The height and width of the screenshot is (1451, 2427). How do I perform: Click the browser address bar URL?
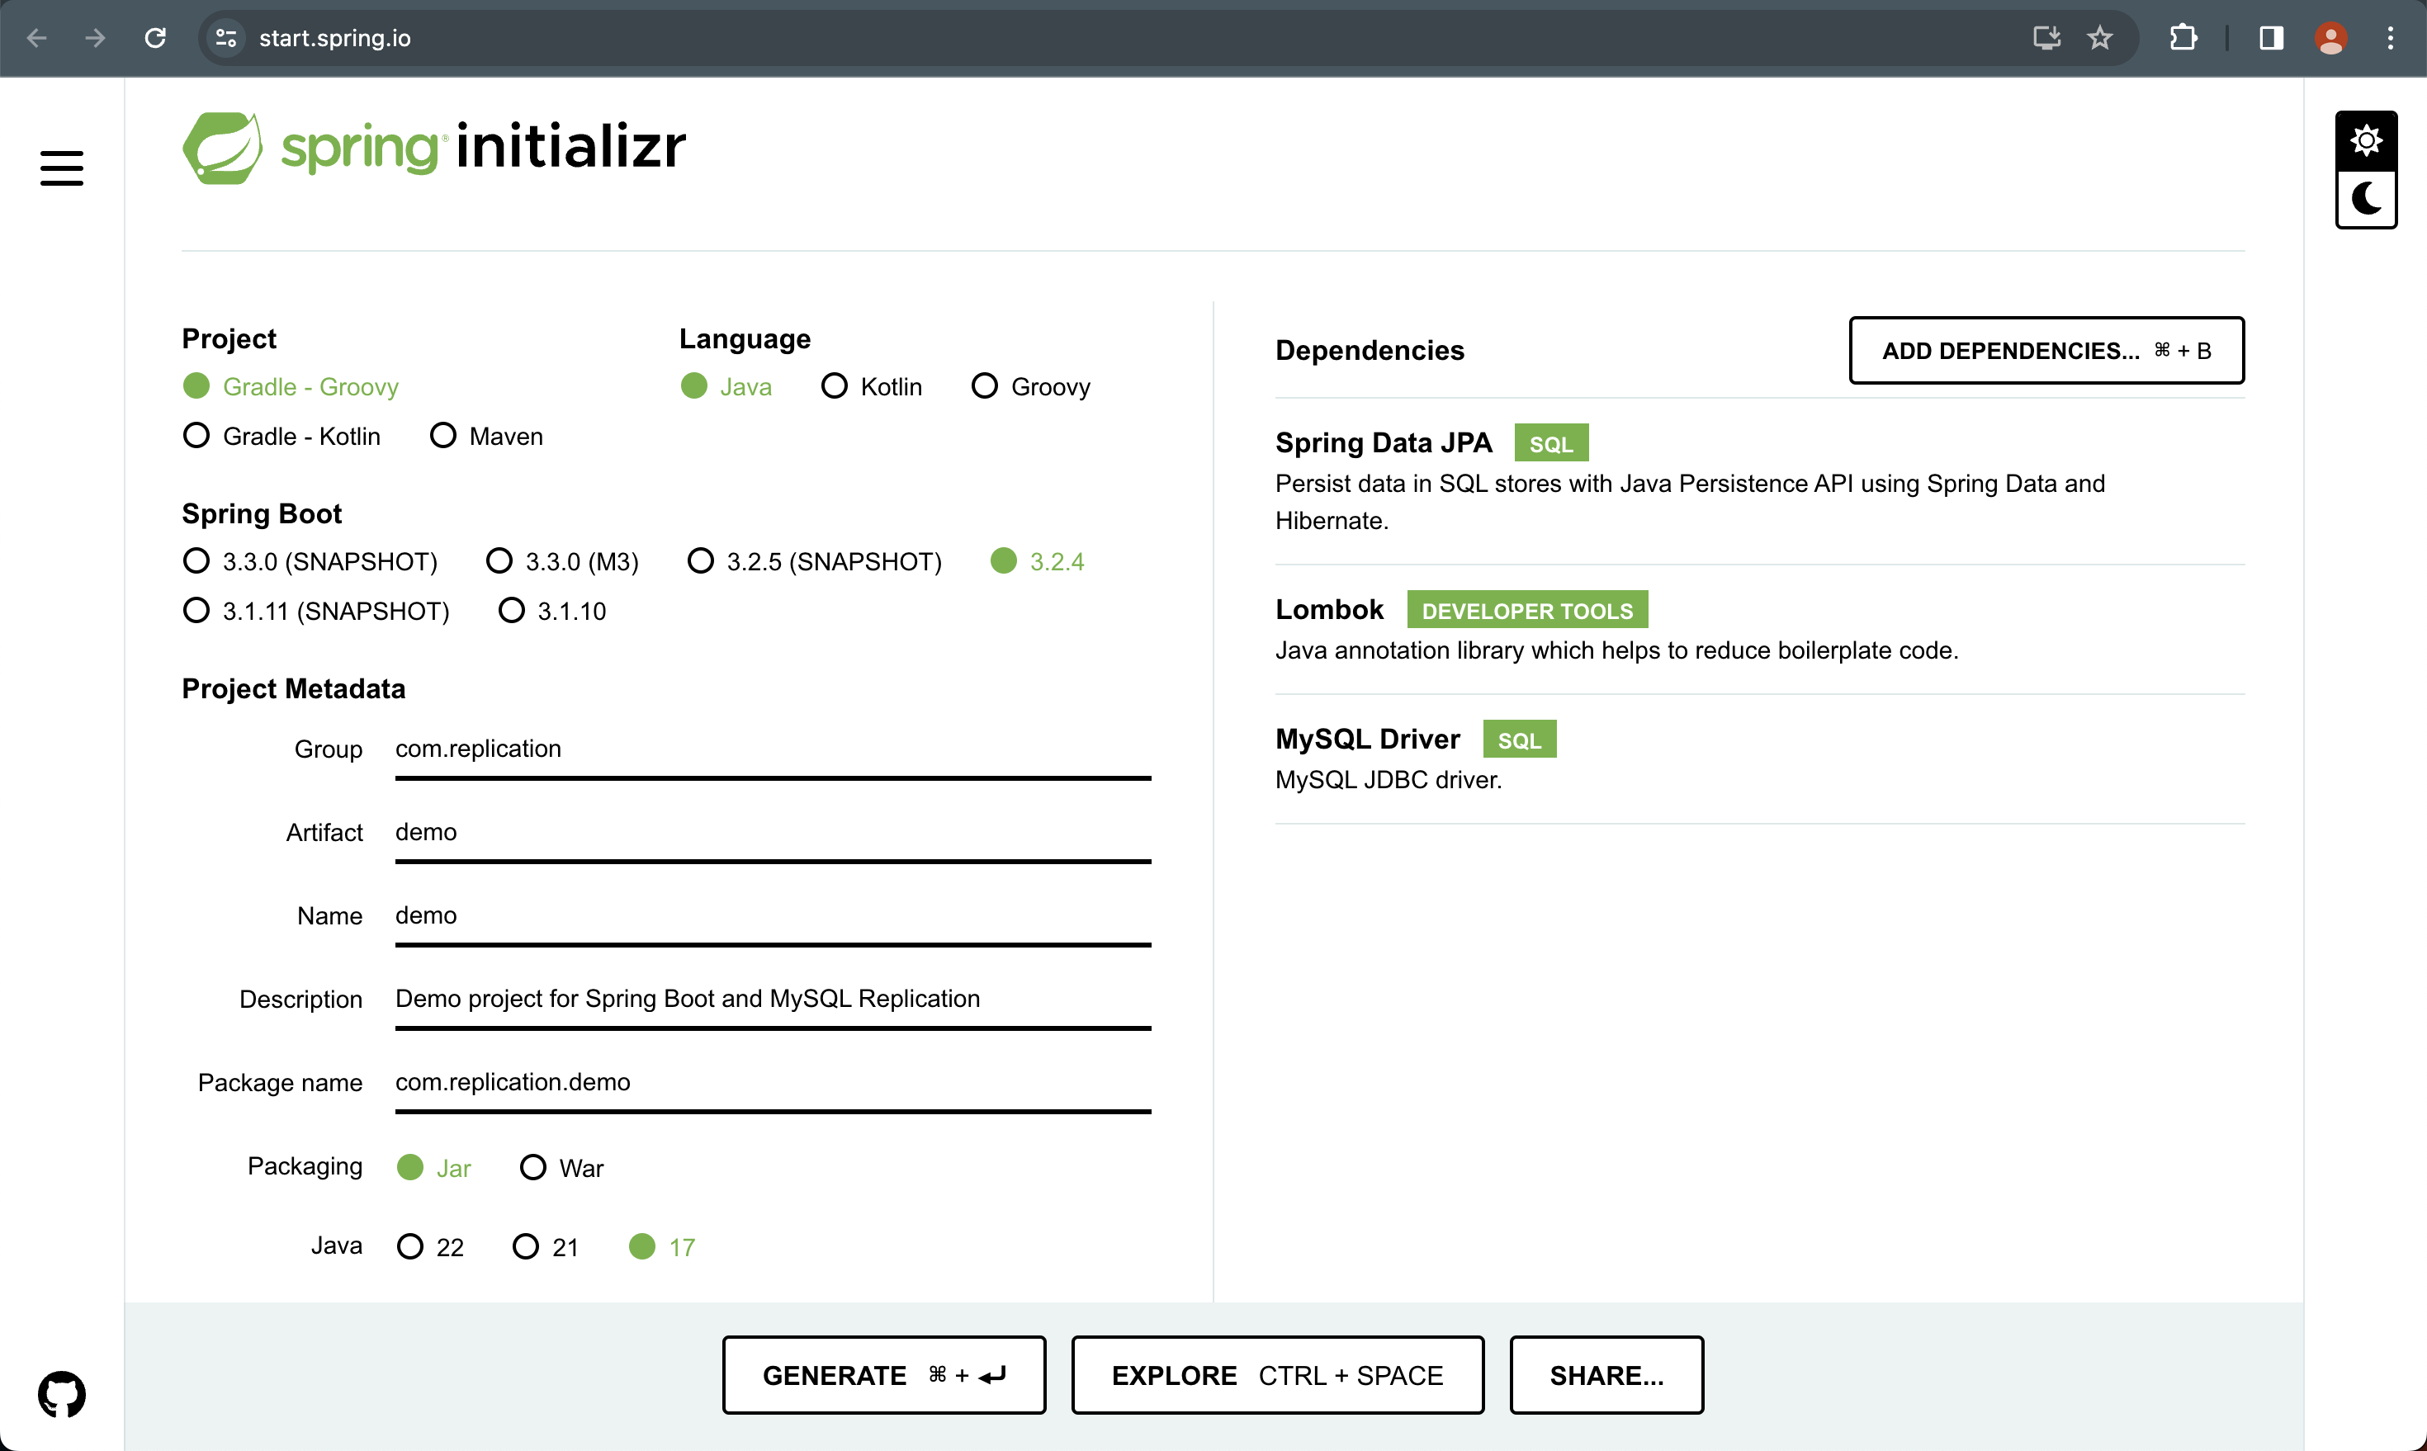click(334, 38)
